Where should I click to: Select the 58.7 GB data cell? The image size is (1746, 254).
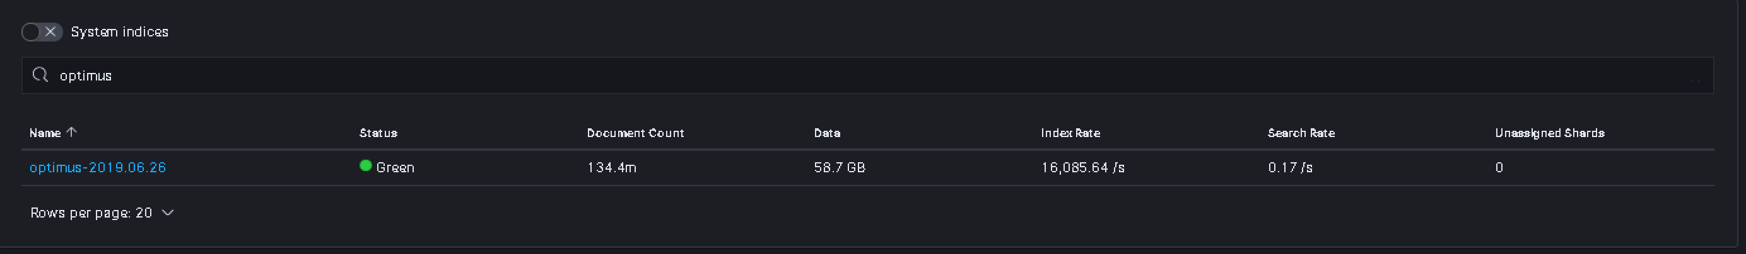pyautogui.click(x=839, y=167)
